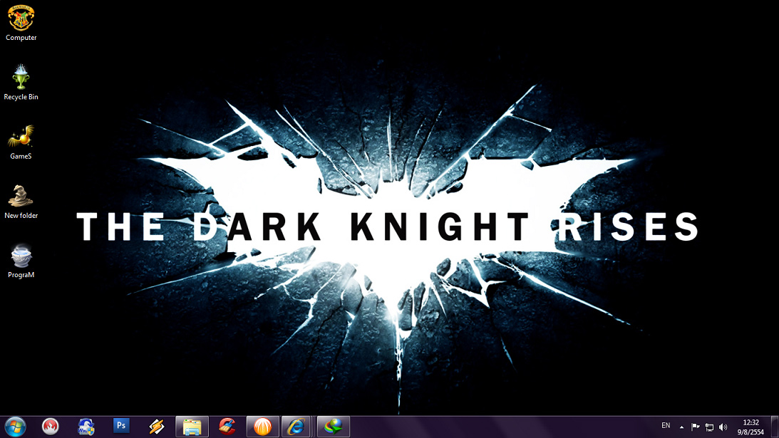Select the "GameS" label text
Image resolution: width=779 pixels, height=438 pixels.
[x=21, y=156]
